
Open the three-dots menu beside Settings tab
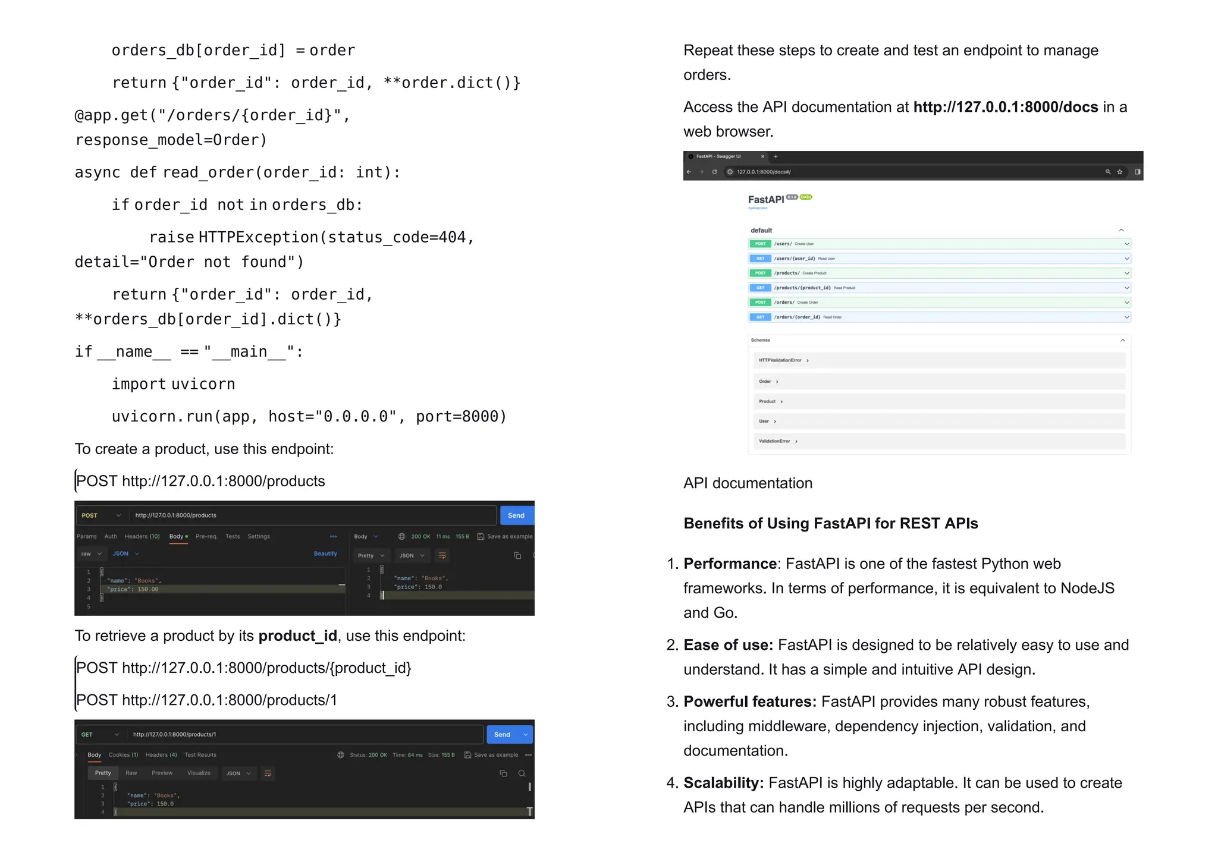pos(333,536)
